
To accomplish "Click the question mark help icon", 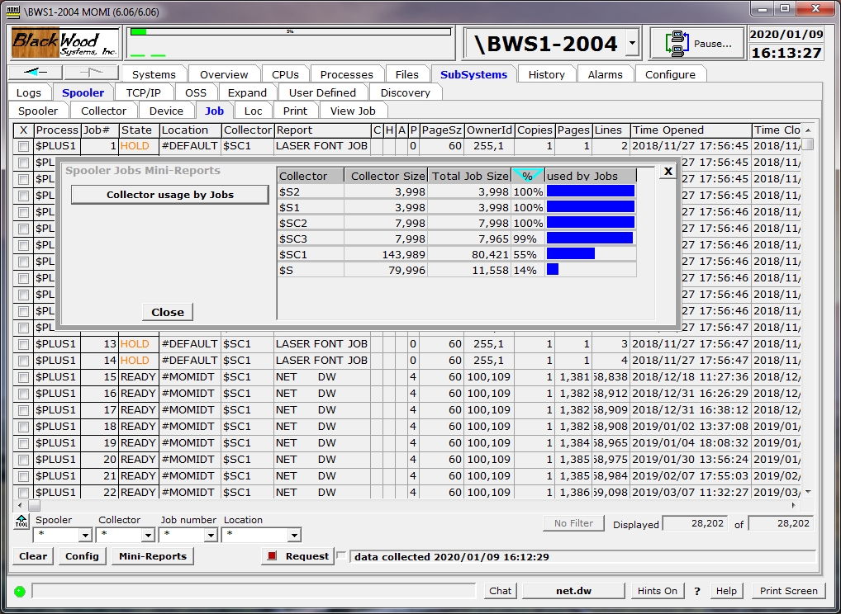I will click(697, 591).
